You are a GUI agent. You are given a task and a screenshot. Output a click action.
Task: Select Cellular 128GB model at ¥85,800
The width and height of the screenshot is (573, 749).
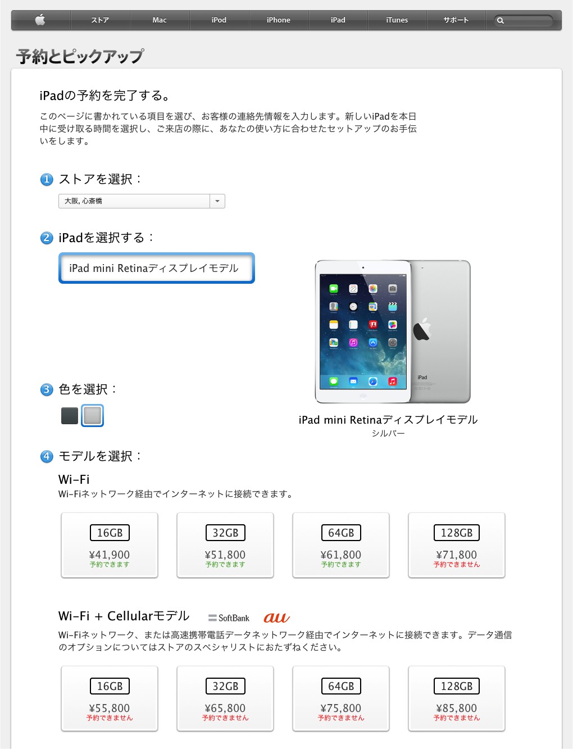tap(457, 698)
